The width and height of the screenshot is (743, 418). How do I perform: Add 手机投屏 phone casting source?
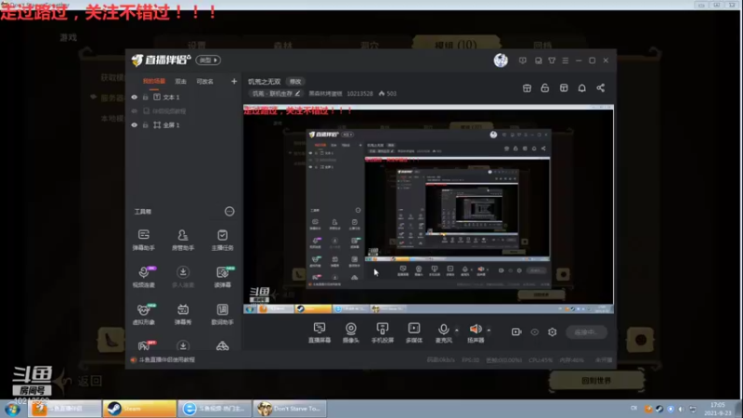pyautogui.click(x=383, y=333)
